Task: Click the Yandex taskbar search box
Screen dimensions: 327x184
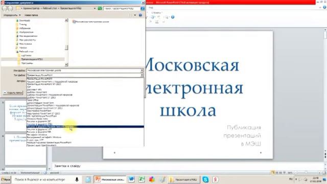Action: 43,179
